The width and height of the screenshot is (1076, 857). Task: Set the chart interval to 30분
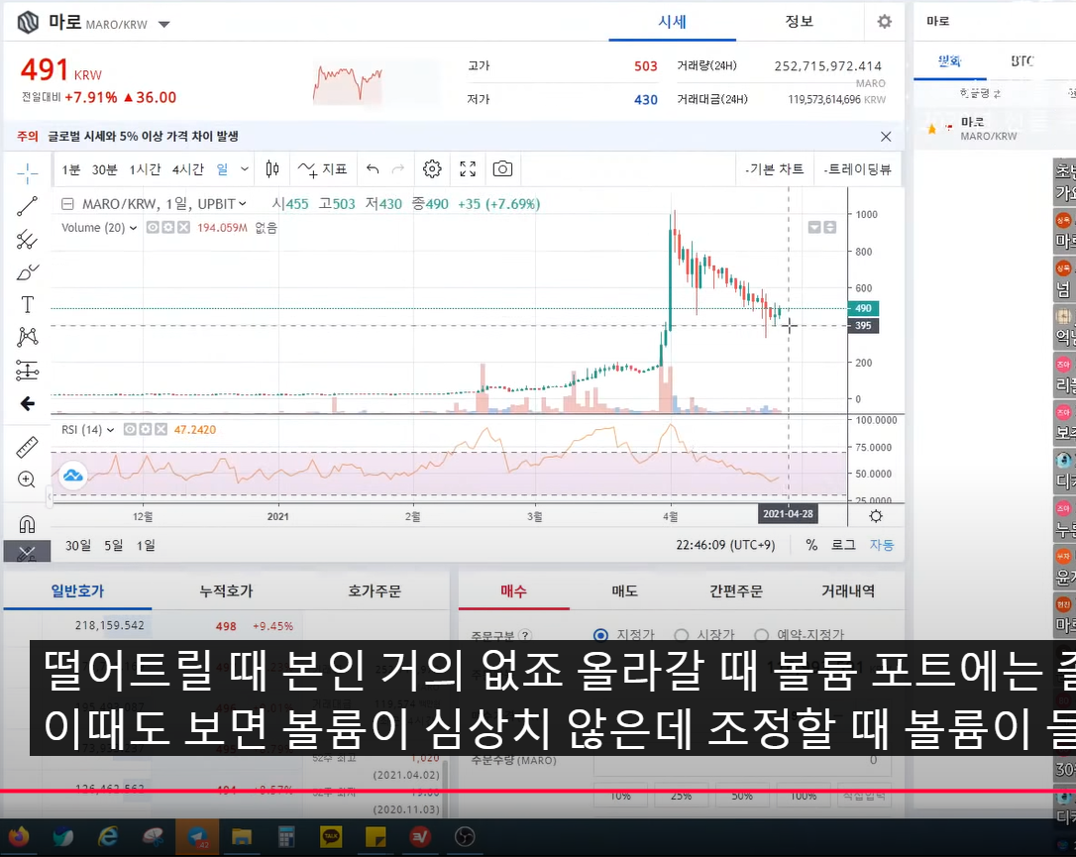coord(104,169)
